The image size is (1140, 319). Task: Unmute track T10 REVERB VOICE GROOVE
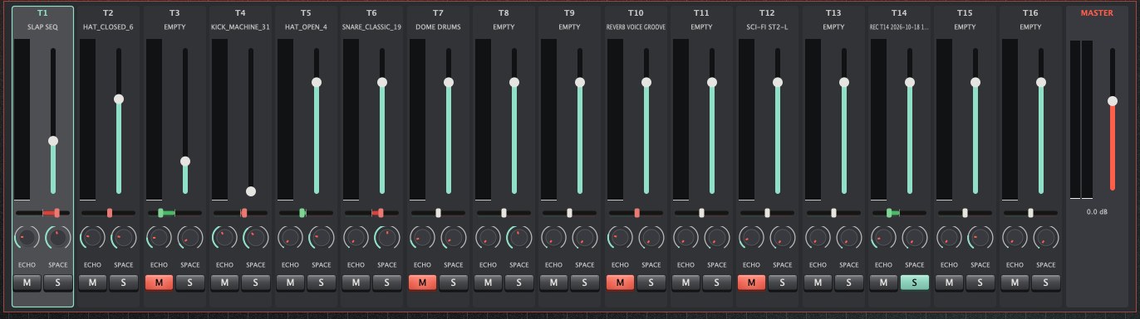tap(620, 283)
